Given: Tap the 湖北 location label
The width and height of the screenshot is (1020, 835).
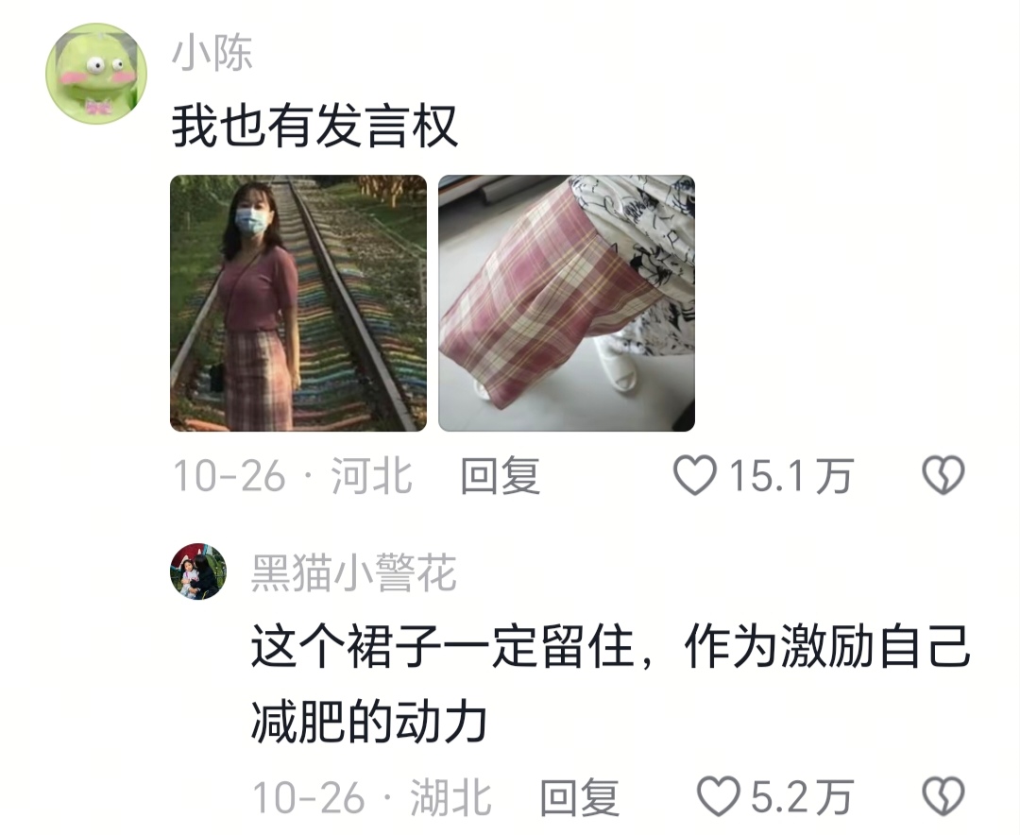Looking at the screenshot, I should tap(450, 796).
